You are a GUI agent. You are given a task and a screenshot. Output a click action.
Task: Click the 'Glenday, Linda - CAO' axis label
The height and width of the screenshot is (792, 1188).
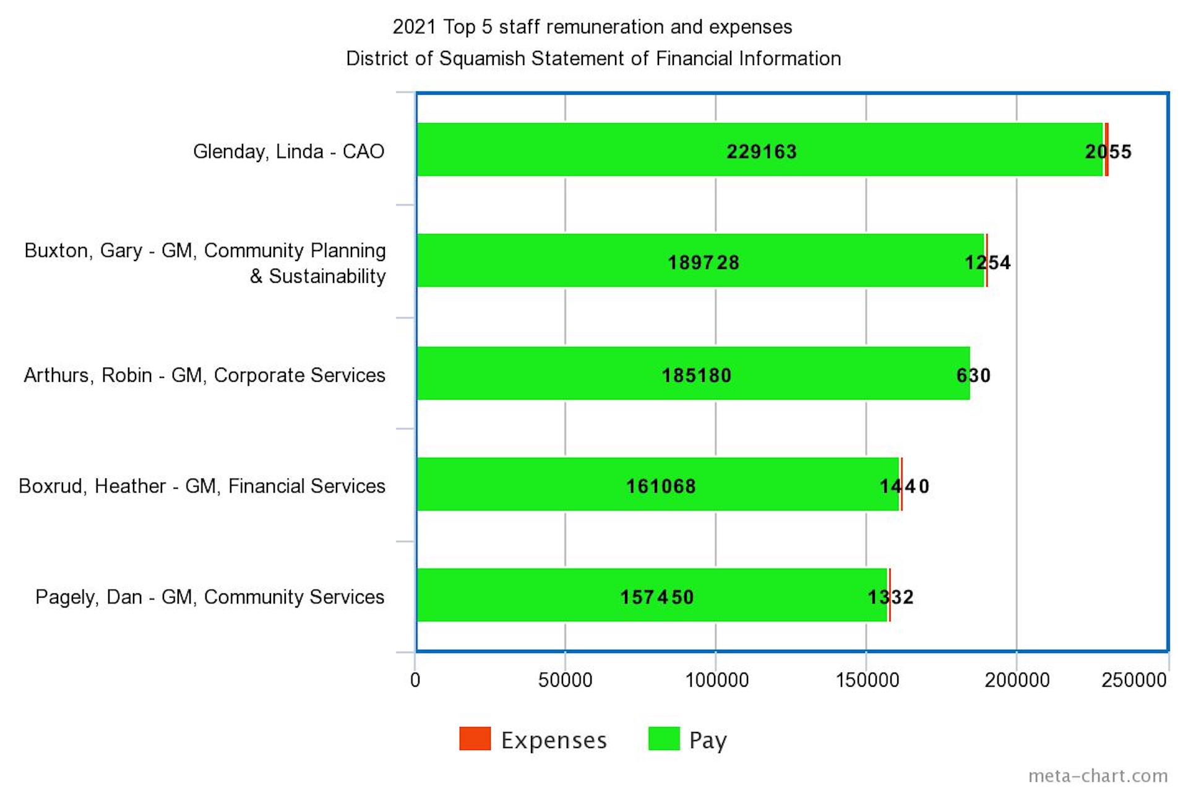click(x=289, y=152)
